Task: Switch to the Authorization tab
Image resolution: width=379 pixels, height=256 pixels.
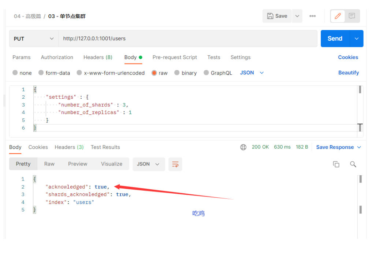Action: click(x=57, y=57)
